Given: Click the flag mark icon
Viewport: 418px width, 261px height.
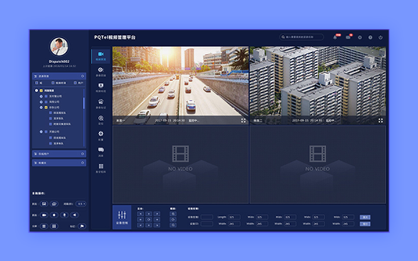Looking at the screenshot, I should pyautogui.click(x=82, y=226).
